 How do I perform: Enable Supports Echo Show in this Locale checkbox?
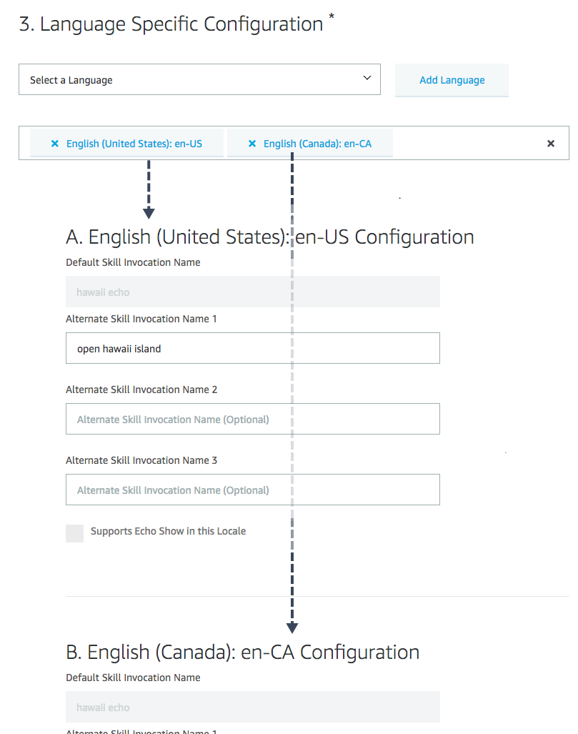pos(74,532)
